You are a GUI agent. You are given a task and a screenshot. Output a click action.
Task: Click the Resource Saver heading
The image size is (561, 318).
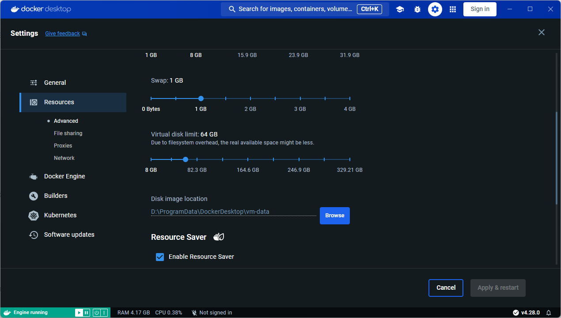pos(178,237)
